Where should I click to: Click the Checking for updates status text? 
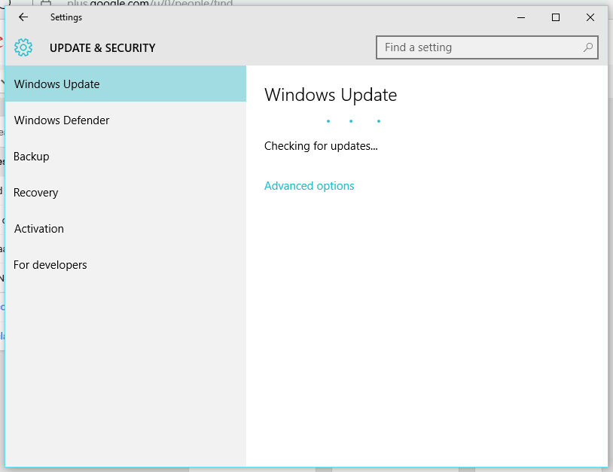point(321,146)
